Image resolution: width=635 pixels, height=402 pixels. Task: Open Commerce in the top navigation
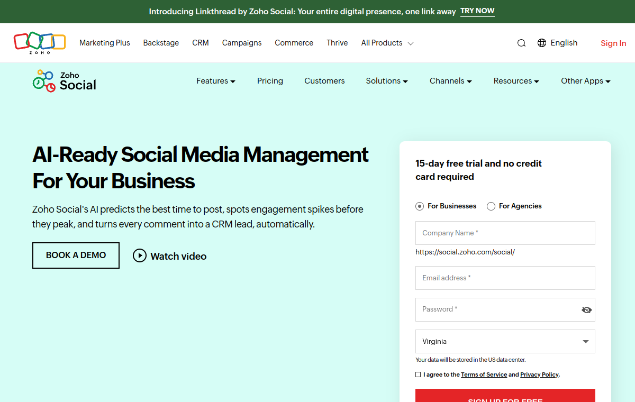coord(294,43)
